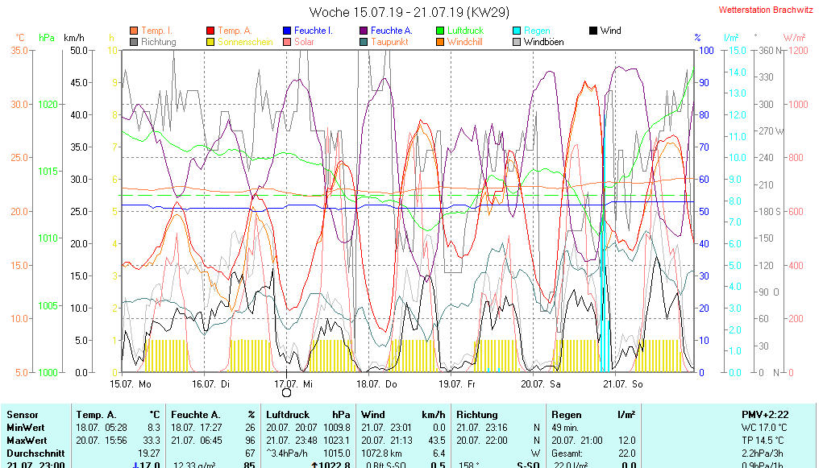Select the blue Feuchte I. legend swatch
823x468 pixels.
tap(287, 31)
